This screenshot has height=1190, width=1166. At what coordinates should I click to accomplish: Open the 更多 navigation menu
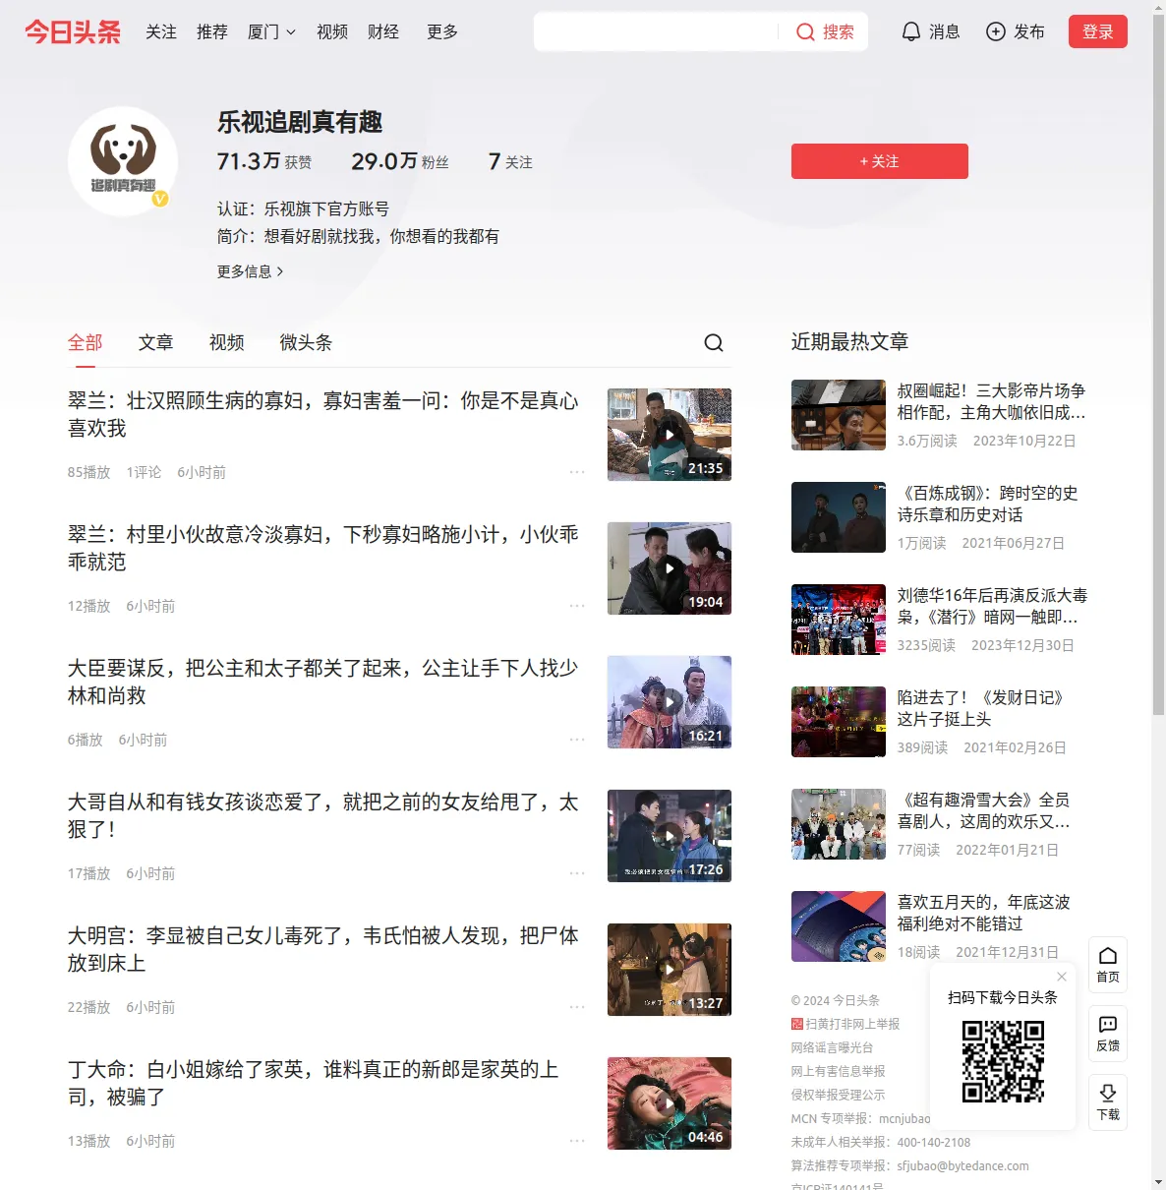(x=442, y=31)
